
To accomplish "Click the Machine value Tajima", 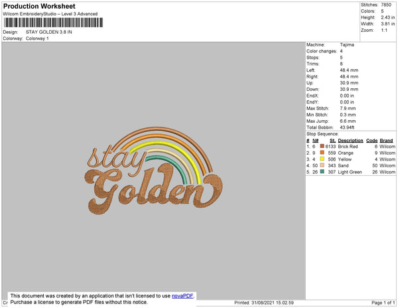I will click(347, 44).
